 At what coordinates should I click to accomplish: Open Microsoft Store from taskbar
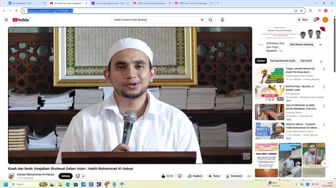(x=76, y=184)
